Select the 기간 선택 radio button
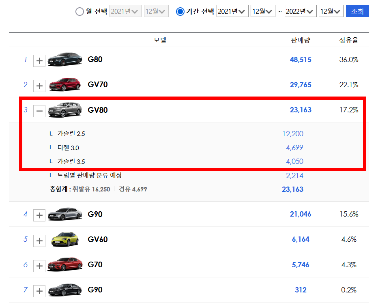 click(180, 11)
